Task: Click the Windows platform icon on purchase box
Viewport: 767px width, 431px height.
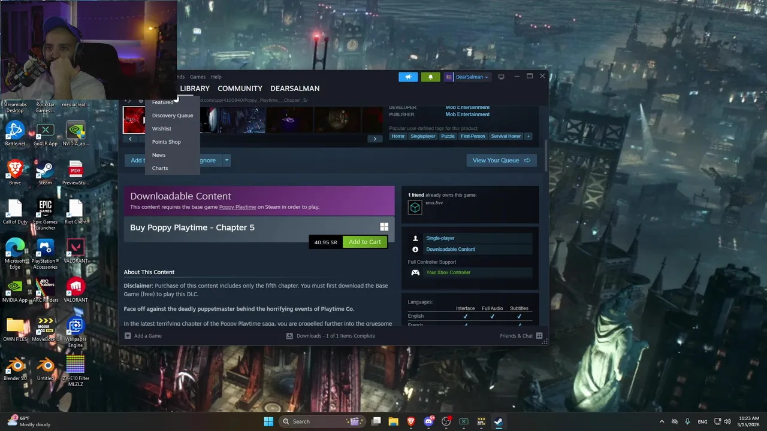Action: [x=384, y=227]
